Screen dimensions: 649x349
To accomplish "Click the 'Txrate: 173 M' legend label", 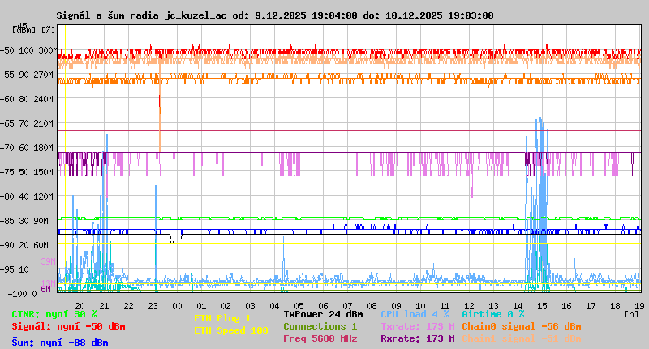I will coord(418,326).
